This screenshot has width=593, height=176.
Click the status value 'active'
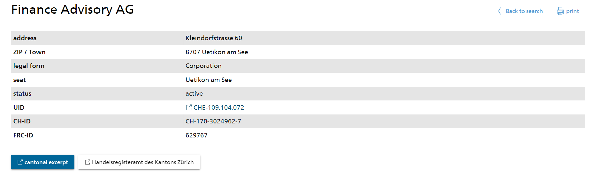(194, 93)
